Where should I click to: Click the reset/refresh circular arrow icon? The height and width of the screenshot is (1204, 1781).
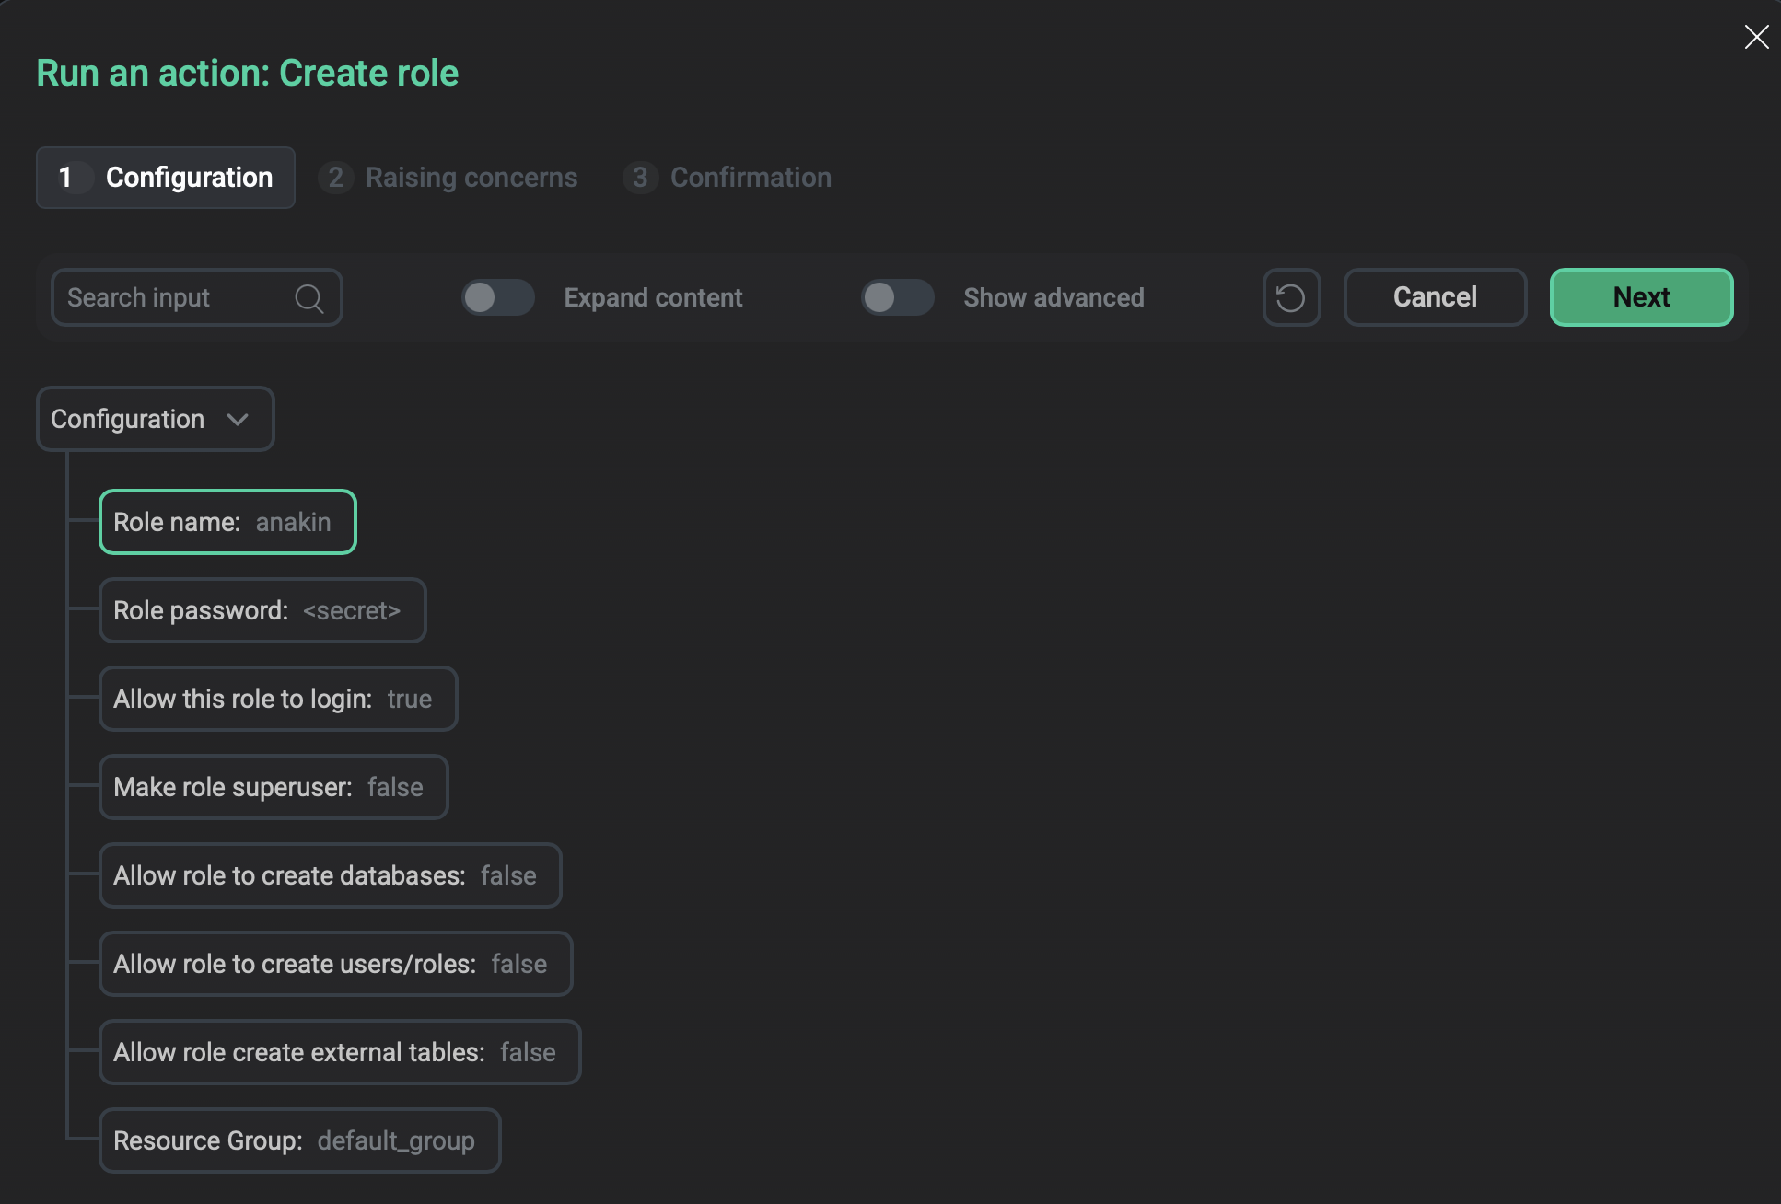point(1291,297)
